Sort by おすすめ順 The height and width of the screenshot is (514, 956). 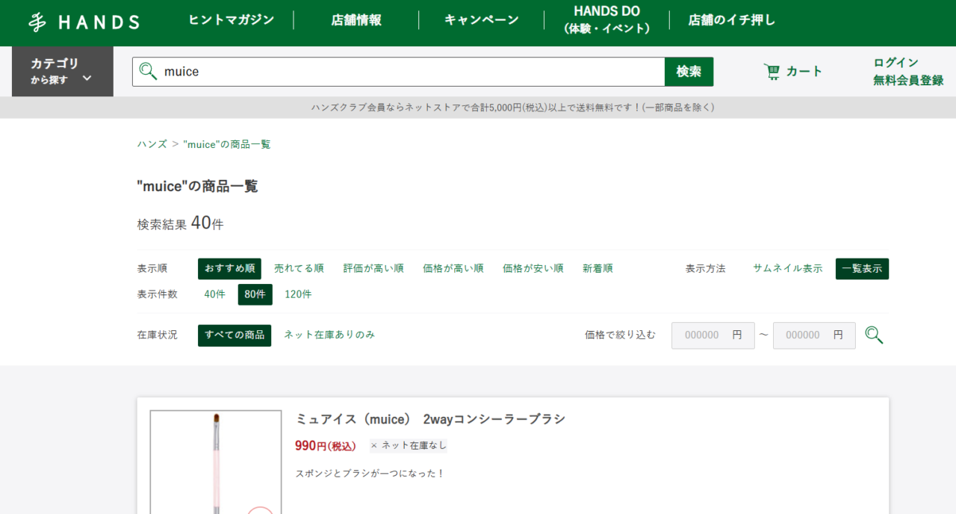click(x=229, y=269)
